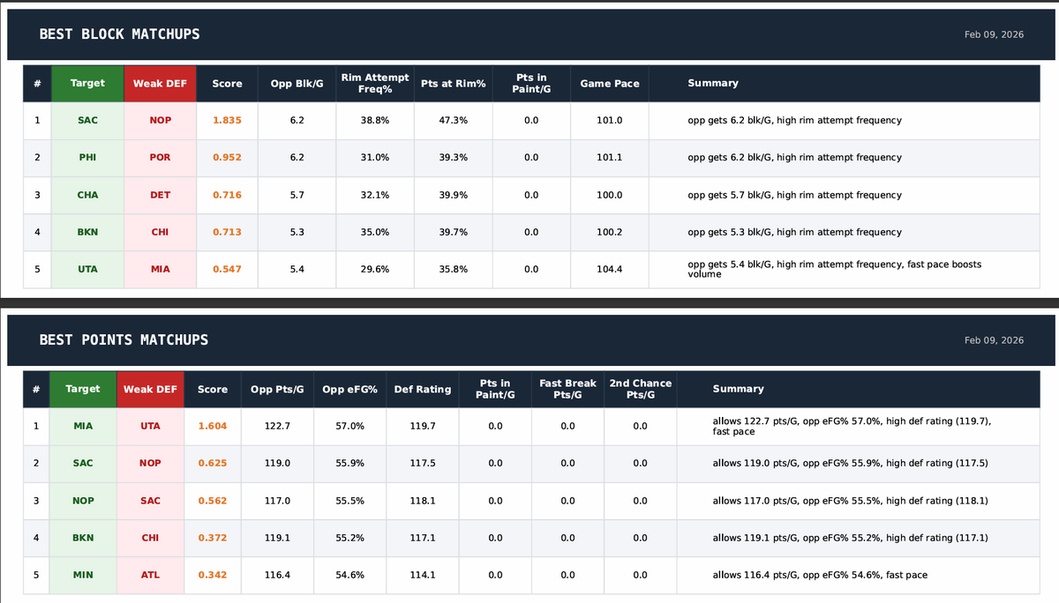Screen dimensions: 1059x603
Task: Click the Game Pace column header
Action: [610, 84]
